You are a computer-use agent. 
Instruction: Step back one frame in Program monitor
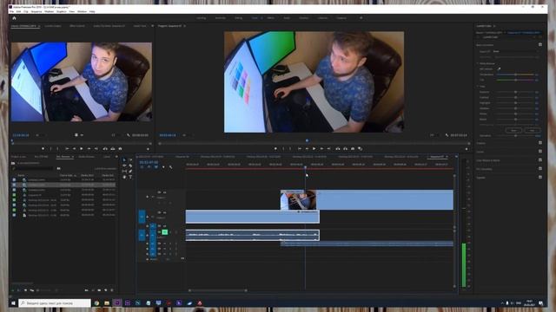(x=307, y=149)
